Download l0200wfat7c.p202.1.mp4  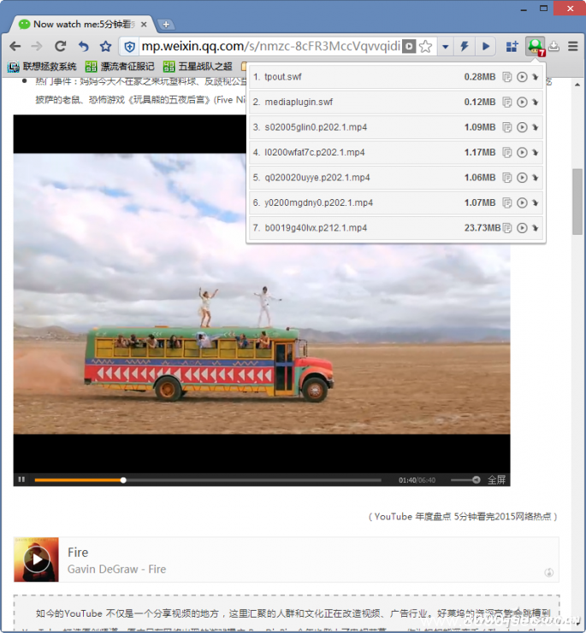536,153
